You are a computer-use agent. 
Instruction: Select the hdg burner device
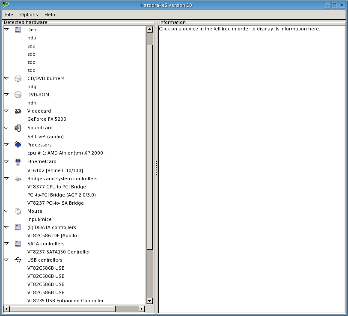(x=32, y=86)
